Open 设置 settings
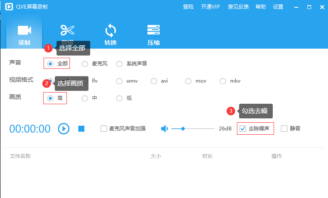Viewport: 328px width, 198px height. coord(278,7)
